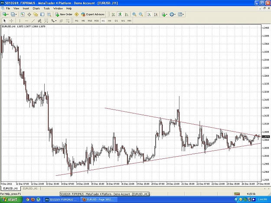Viewport: 271px width, 203px height.
Task: Expand the Profiles dropdown arrow
Action: tap(16, 14)
